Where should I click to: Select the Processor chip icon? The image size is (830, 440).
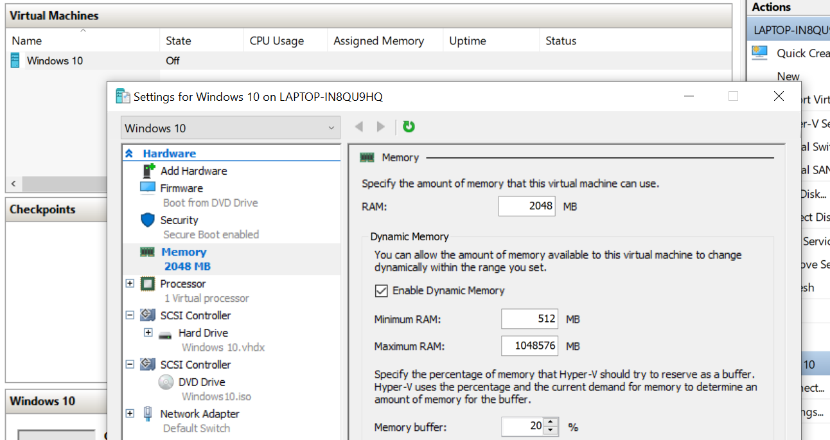click(148, 283)
